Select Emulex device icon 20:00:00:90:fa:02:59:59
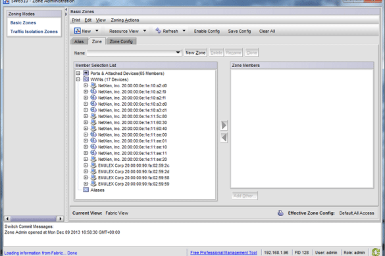The height and width of the screenshot is (256, 385). [x=93, y=184]
